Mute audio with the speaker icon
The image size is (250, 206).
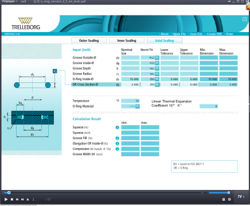pyautogui.click(x=206, y=193)
